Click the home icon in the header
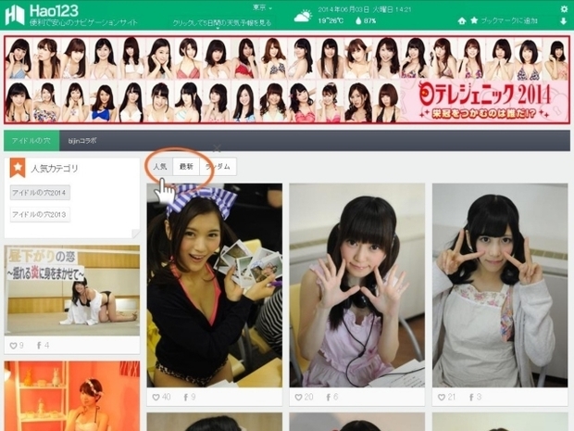574x431 pixels. pos(462,20)
